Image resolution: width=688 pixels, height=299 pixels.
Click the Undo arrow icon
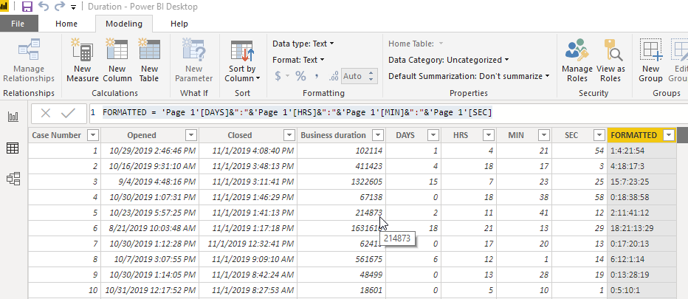click(44, 6)
